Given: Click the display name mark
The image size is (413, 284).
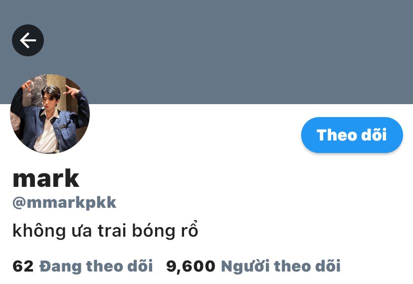Looking at the screenshot, I should [46, 178].
